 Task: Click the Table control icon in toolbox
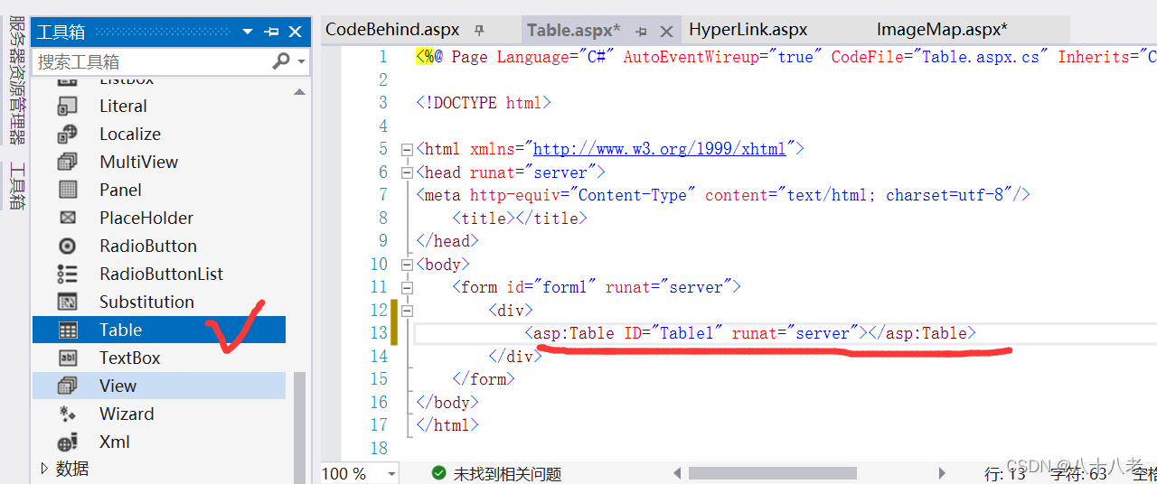67,330
